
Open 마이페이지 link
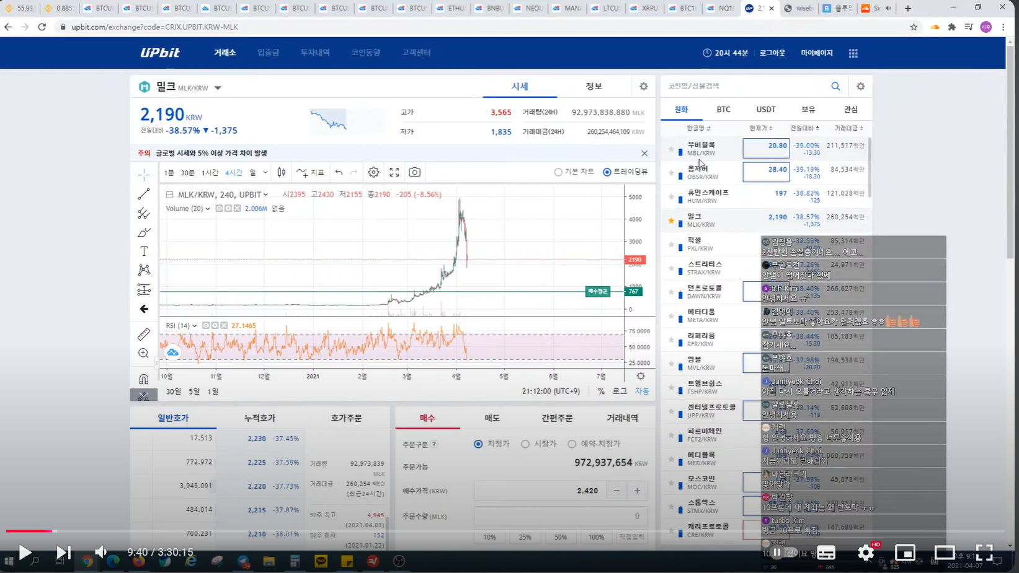coord(816,53)
